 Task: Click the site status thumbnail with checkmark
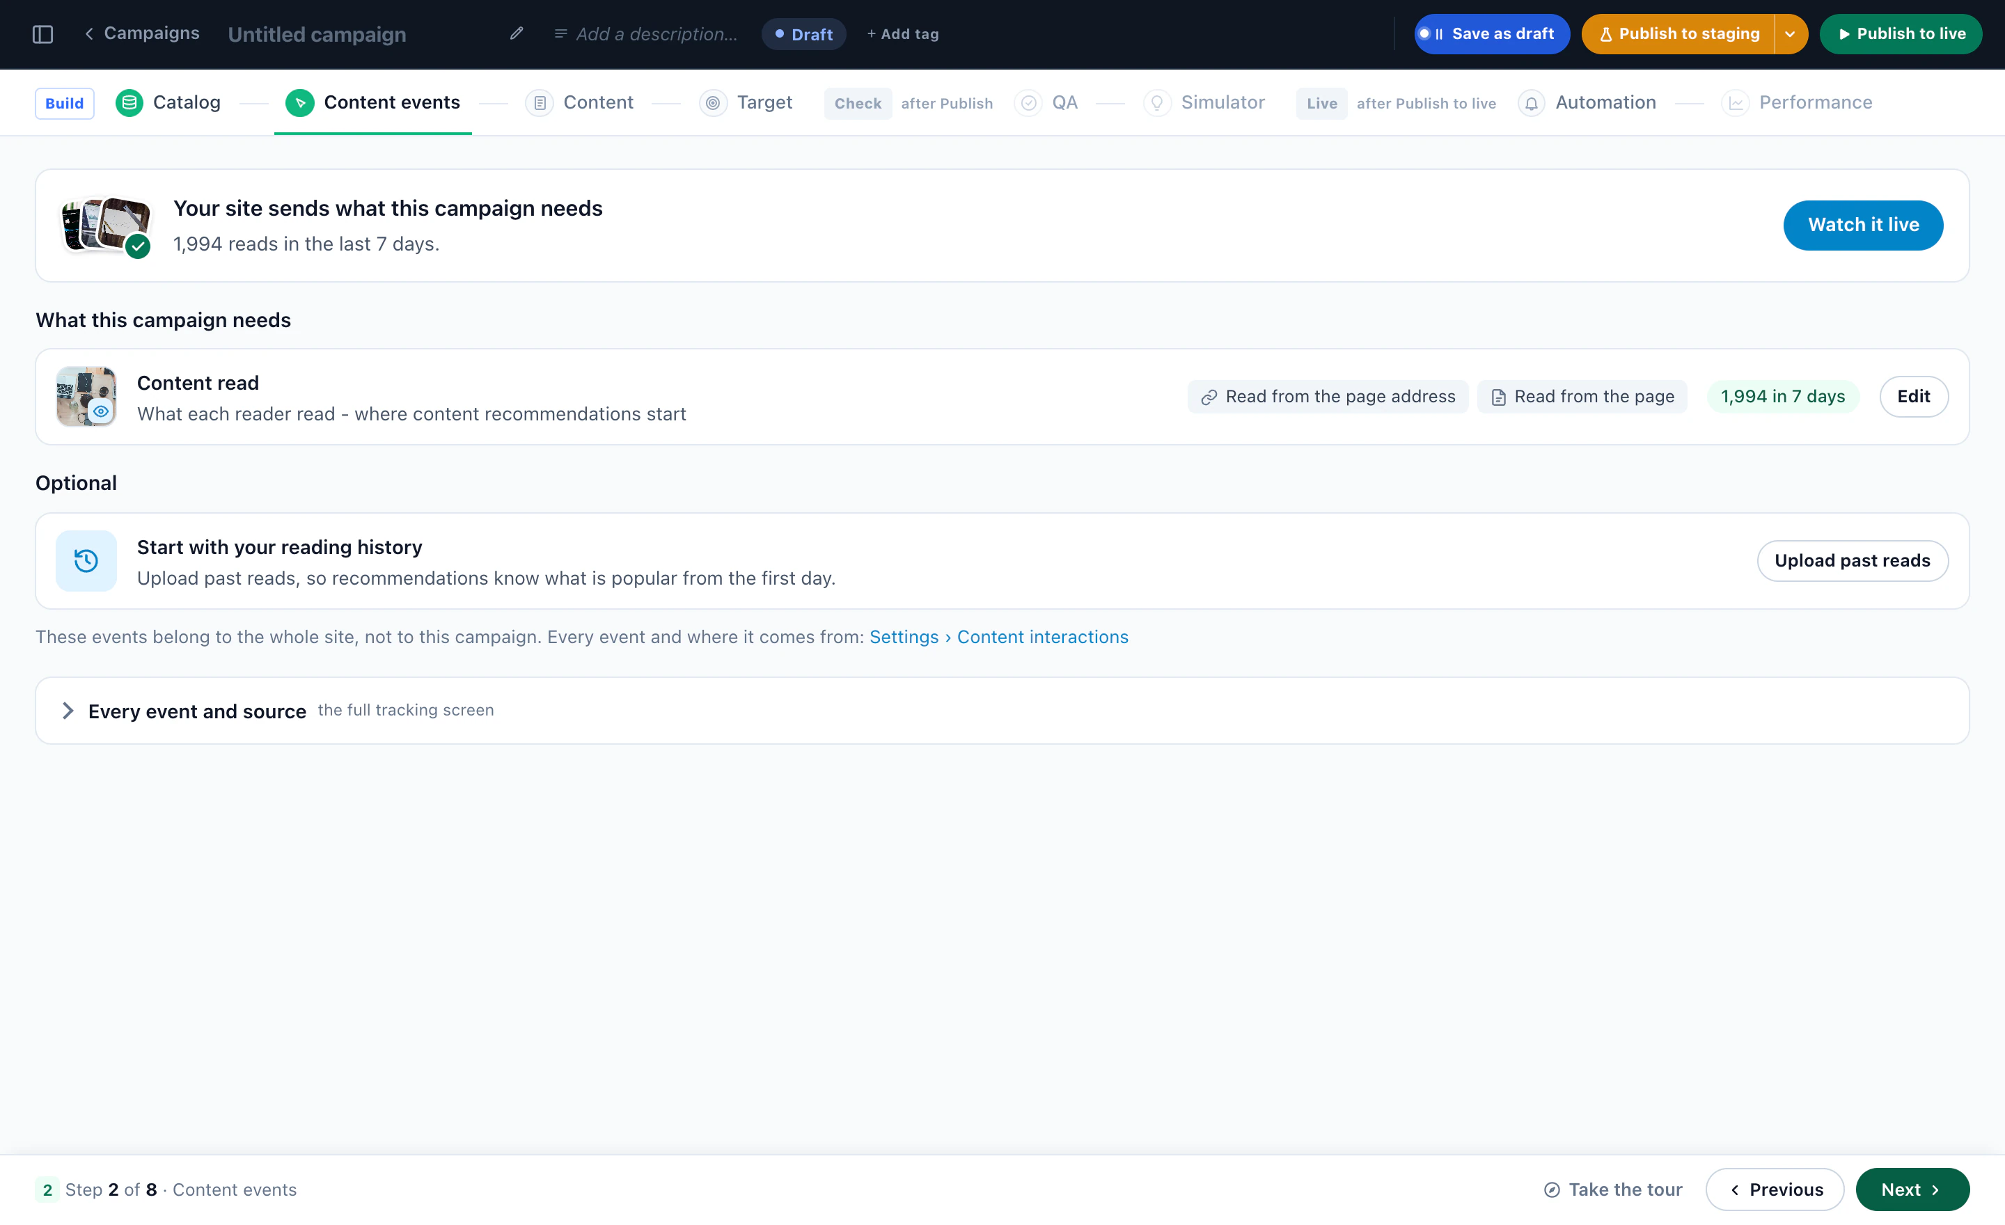pyautogui.click(x=107, y=227)
